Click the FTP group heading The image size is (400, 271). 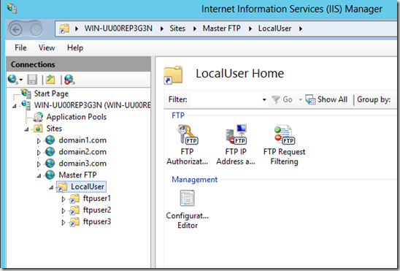click(178, 115)
